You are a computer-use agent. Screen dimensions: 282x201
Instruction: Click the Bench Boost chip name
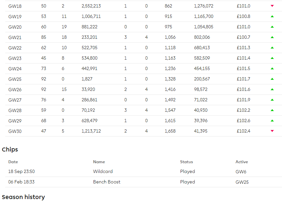(x=107, y=182)
